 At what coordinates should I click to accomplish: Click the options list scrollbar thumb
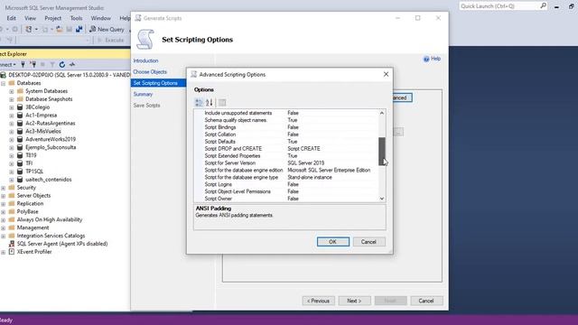pos(382,151)
